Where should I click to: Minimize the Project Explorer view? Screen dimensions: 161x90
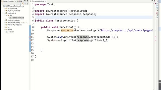pyautogui.click(x=25, y=1)
